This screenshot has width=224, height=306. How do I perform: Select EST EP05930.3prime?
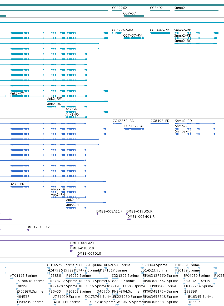30,291
